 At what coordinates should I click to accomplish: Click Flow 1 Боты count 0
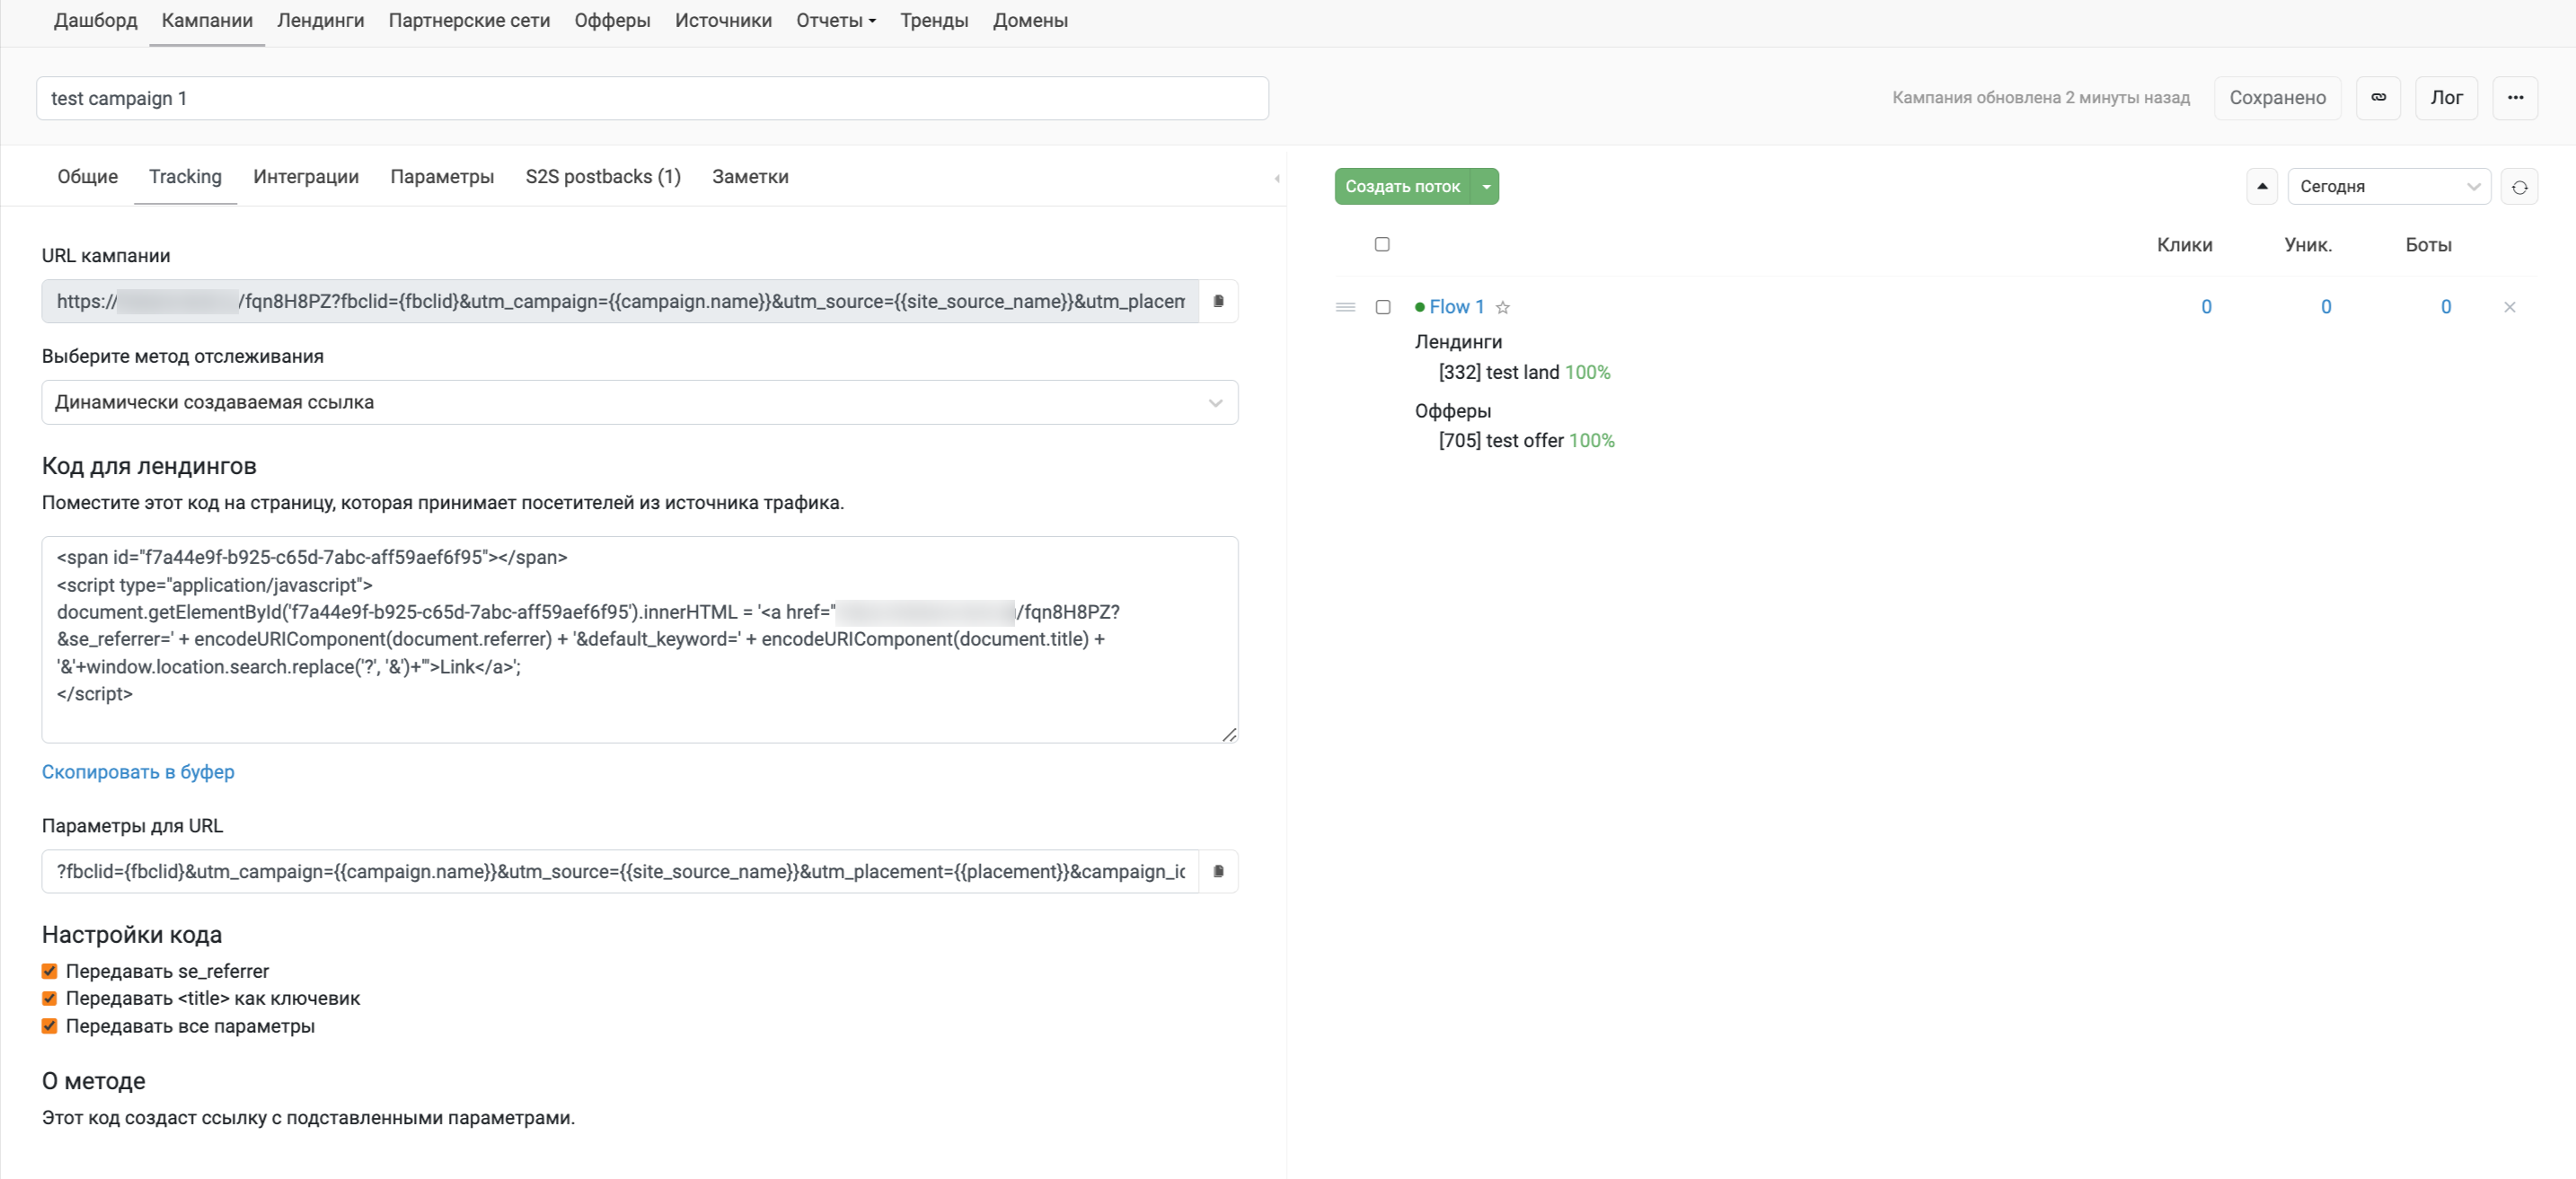(x=2446, y=307)
